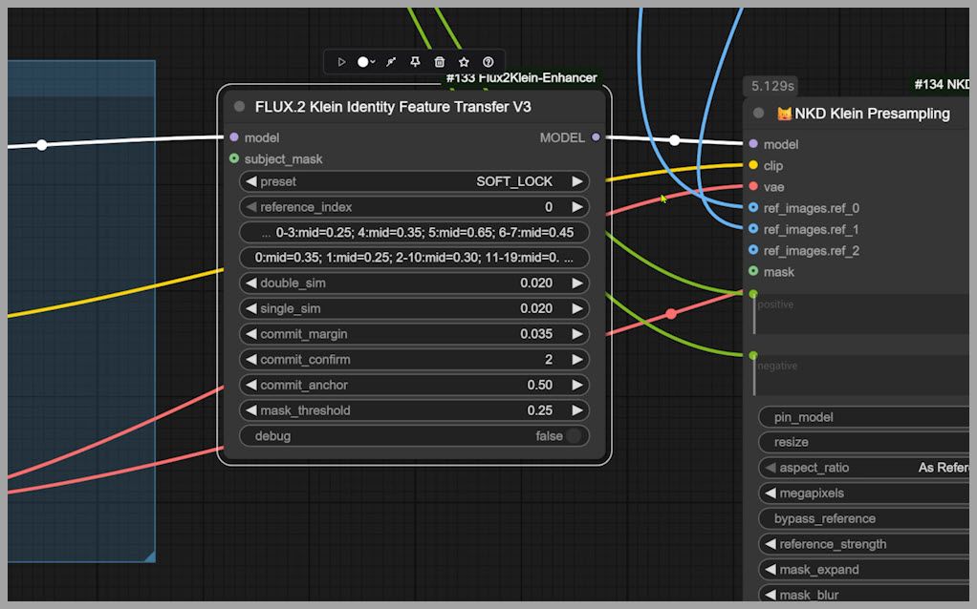Click the subject_mask input port
The height and width of the screenshot is (609, 977).
[x=234, y=158]
